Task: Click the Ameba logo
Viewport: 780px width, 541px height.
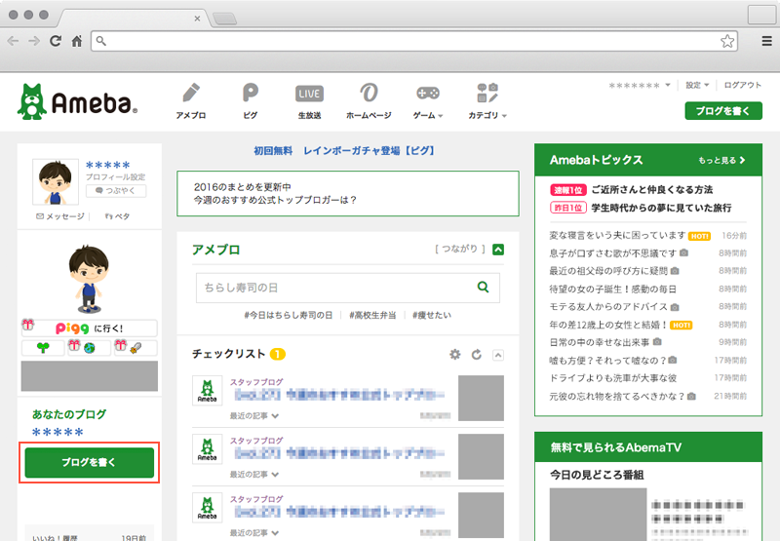Action: [78, 101]
